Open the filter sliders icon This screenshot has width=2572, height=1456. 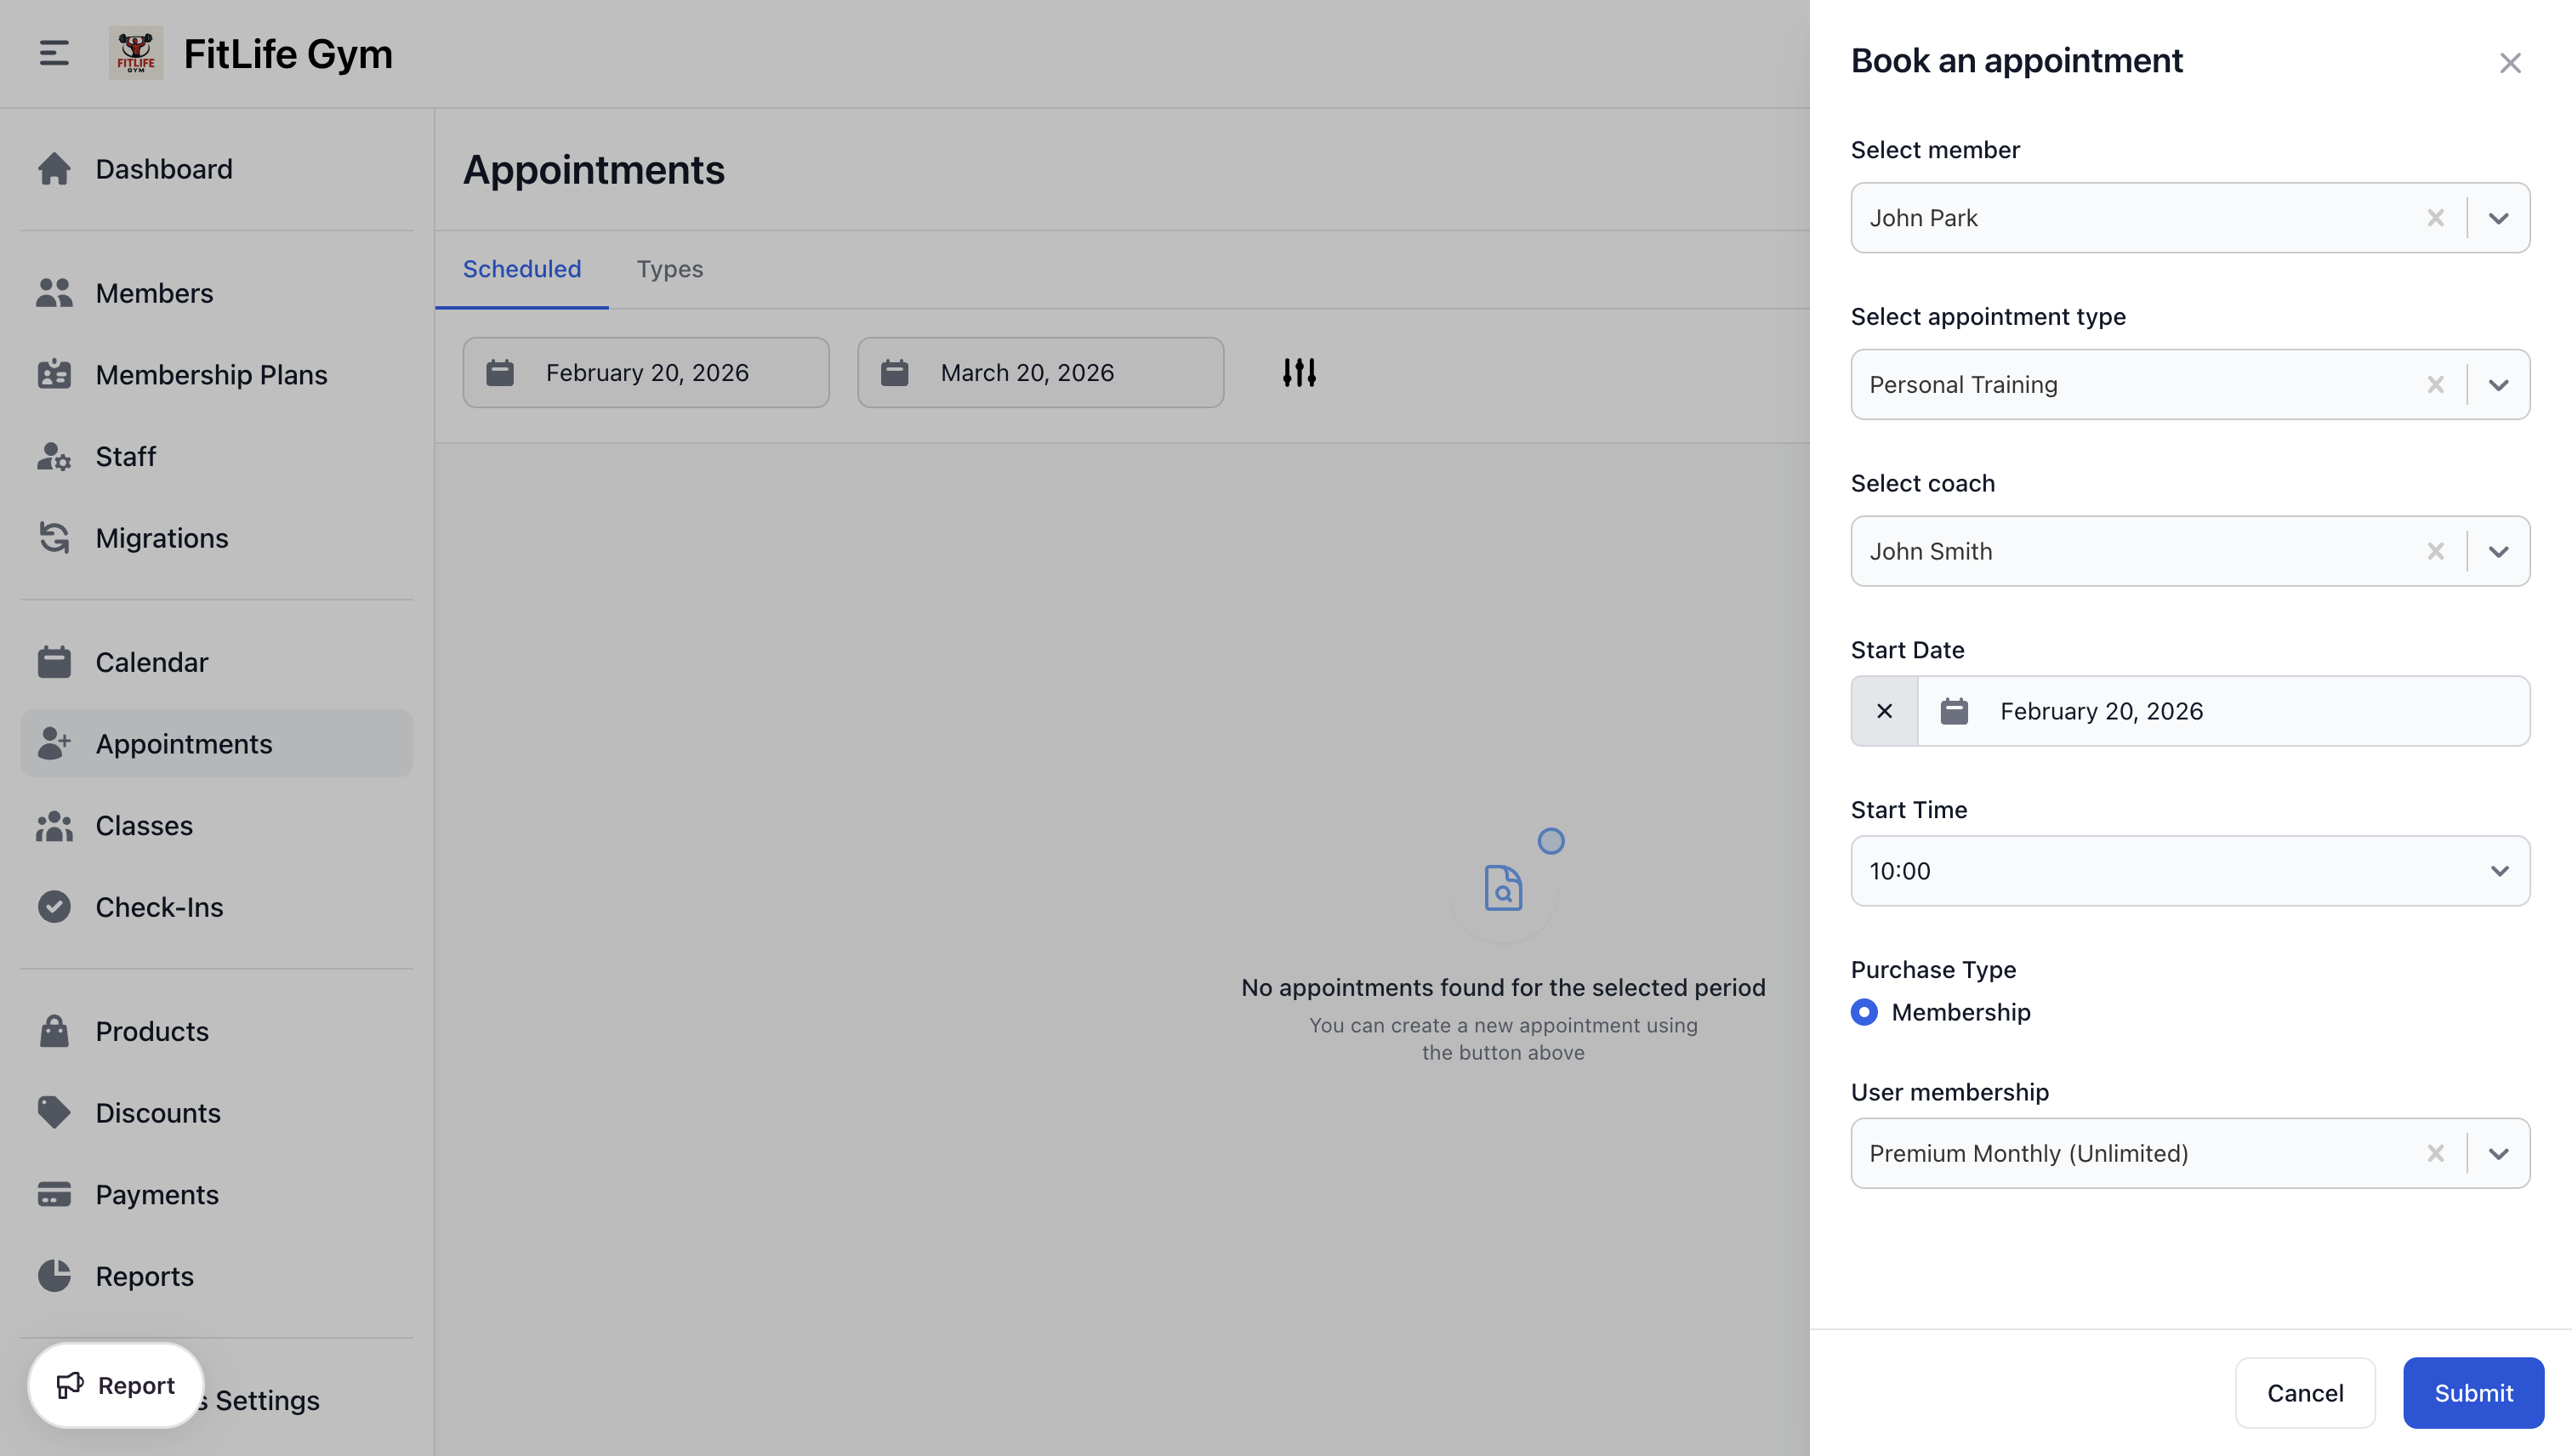[x=1299, y=372]
